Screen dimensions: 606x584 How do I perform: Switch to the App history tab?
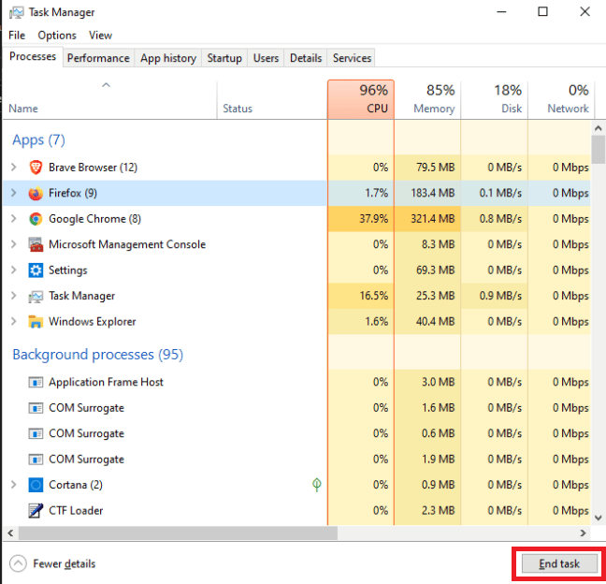(x=168, y=58)
